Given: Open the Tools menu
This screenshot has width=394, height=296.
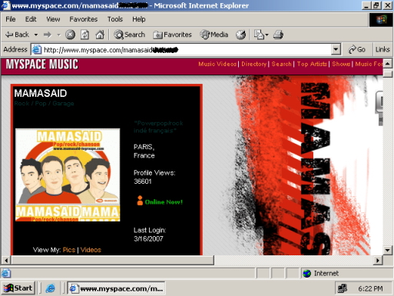Looking at the screenshot, I should (x=115, y=19).
